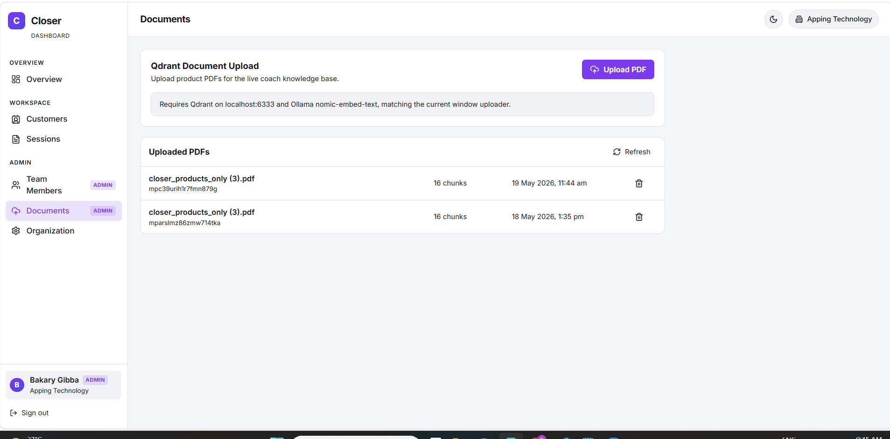Click the Uploaded PDFs heading
Image resolution: width=890 pixels, height=439 pixels.
(179, 152)
